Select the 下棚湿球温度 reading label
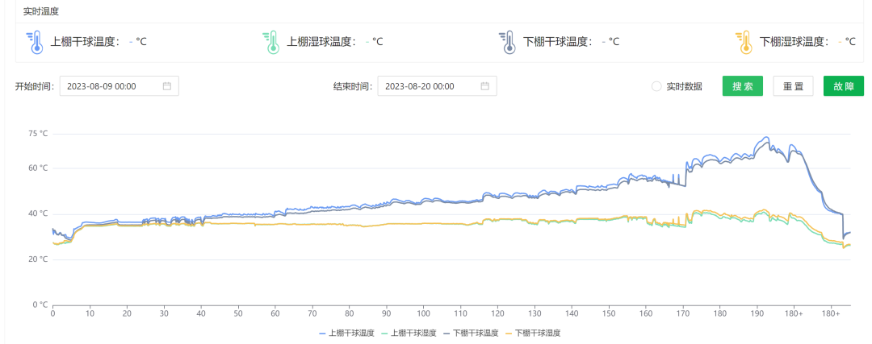This screenshot has height=344, width=872. [x=794, y=42]
